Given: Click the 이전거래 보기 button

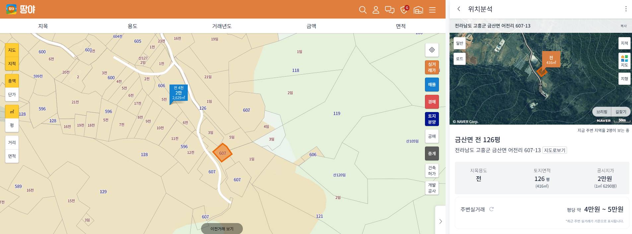Looking at the screenshot, I should pyautogui.click(x=222, y=229).
